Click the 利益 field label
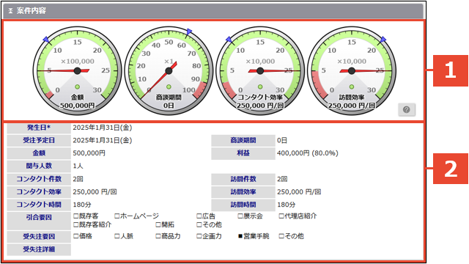469x264 pixels. tap(243, 153)
